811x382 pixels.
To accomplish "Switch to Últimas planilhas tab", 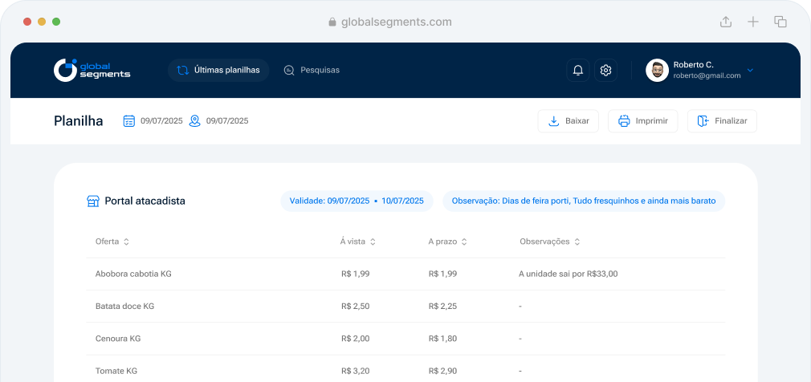I will (218, 71).
